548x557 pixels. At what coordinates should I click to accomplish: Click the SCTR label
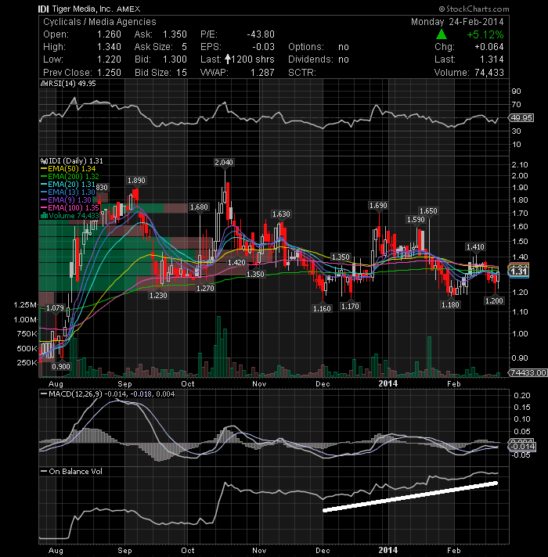pyautogui.click(x=302, y=73)
